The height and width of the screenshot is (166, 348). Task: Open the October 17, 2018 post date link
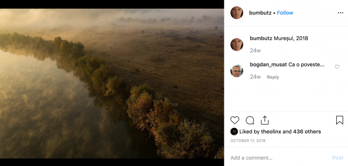tap(248, 141)
